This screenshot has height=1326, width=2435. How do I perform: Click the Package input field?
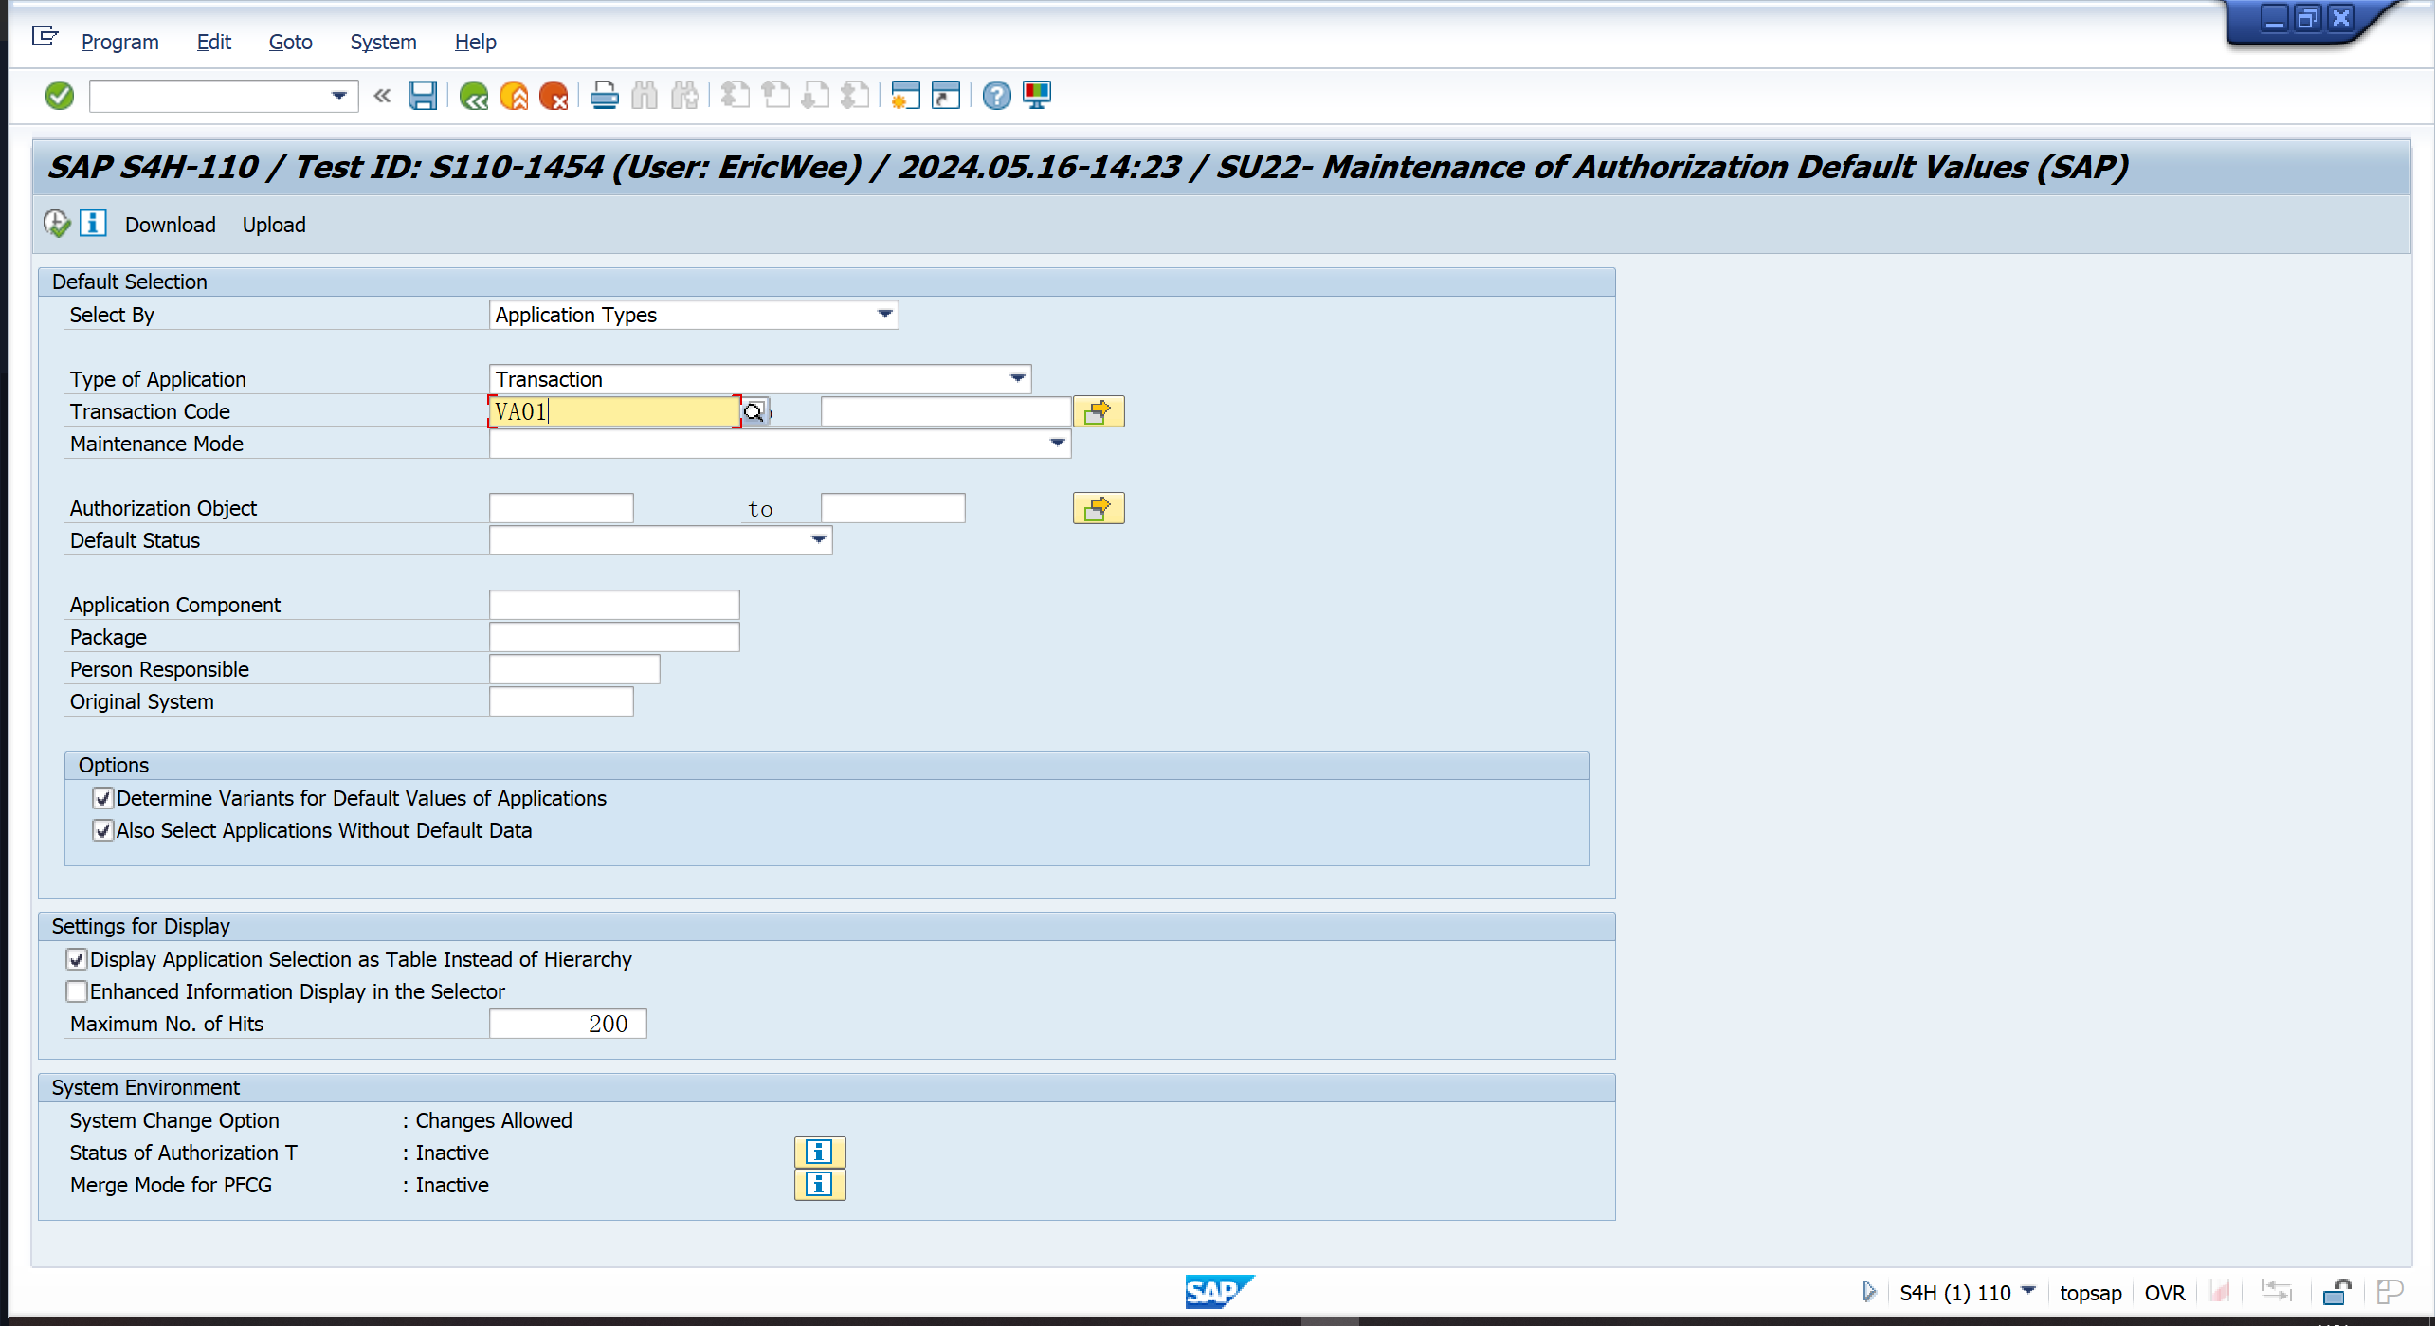click(613, 637)
